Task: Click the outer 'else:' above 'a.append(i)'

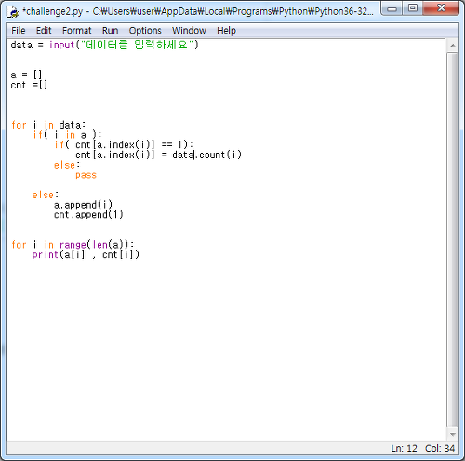Action: pos(46,195)
